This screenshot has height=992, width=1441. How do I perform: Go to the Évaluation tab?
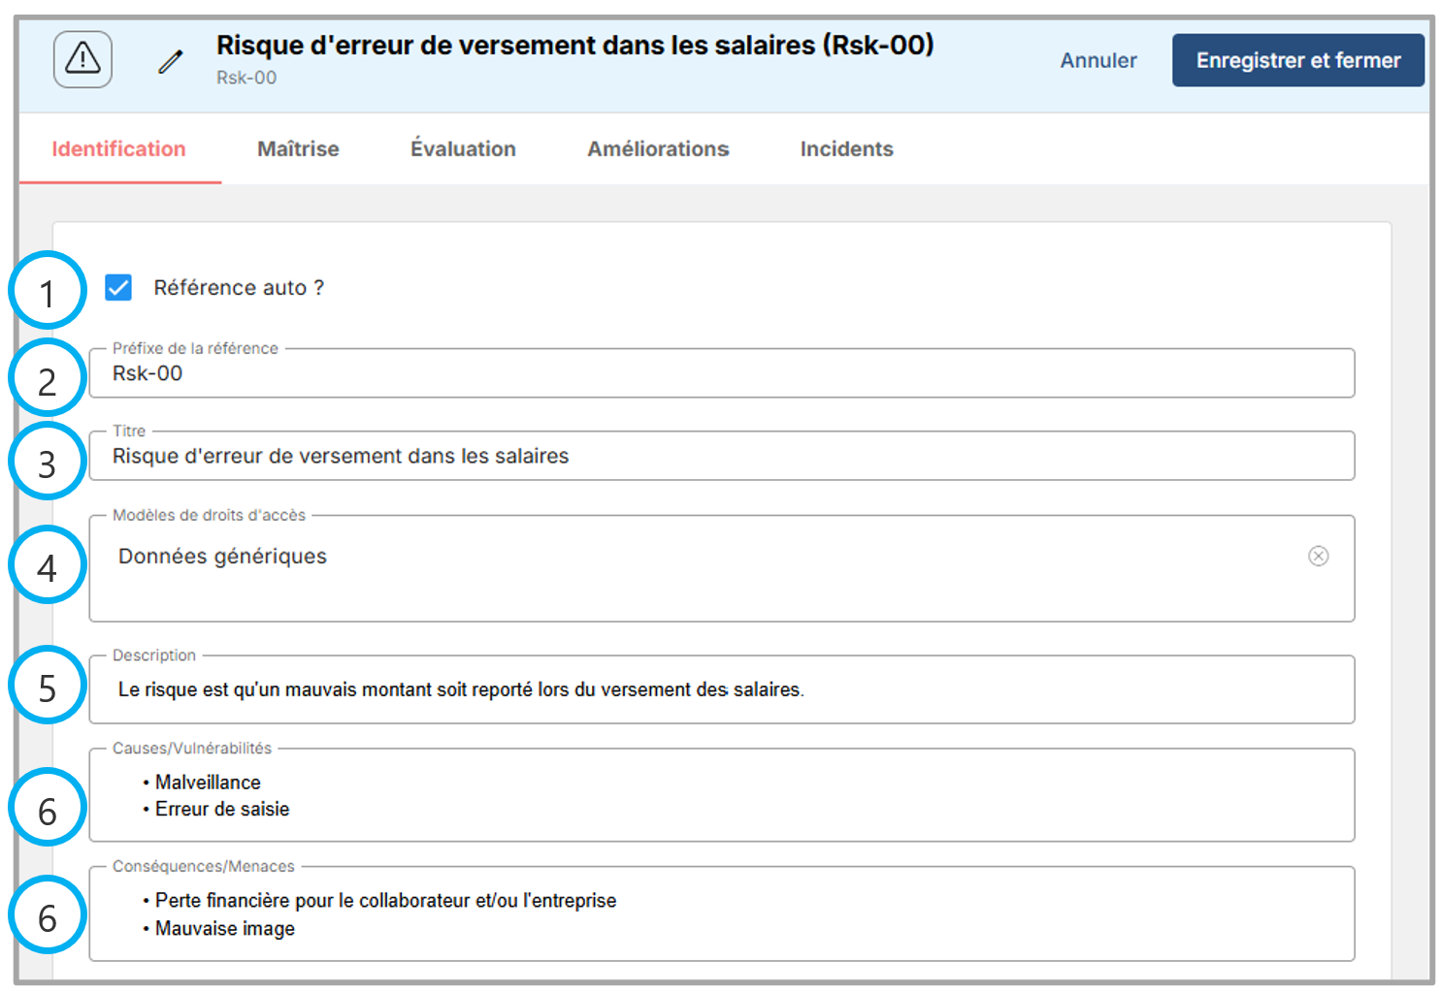[x=463, y=149]
